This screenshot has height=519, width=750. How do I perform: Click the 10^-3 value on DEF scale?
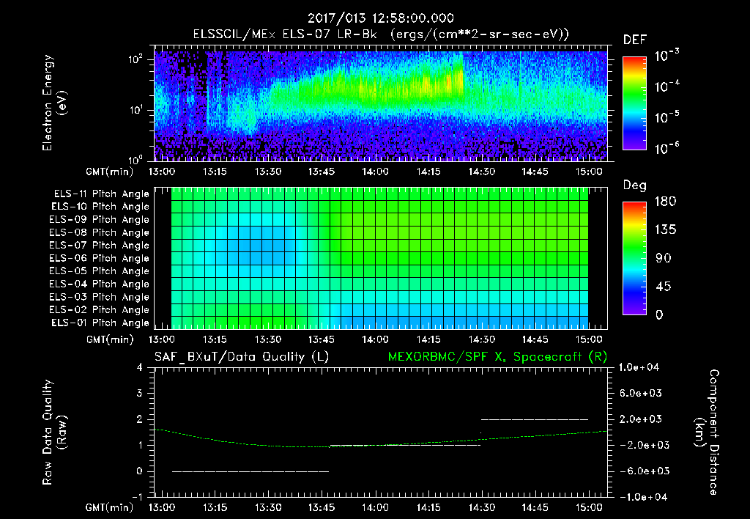(x=667, y=56)
